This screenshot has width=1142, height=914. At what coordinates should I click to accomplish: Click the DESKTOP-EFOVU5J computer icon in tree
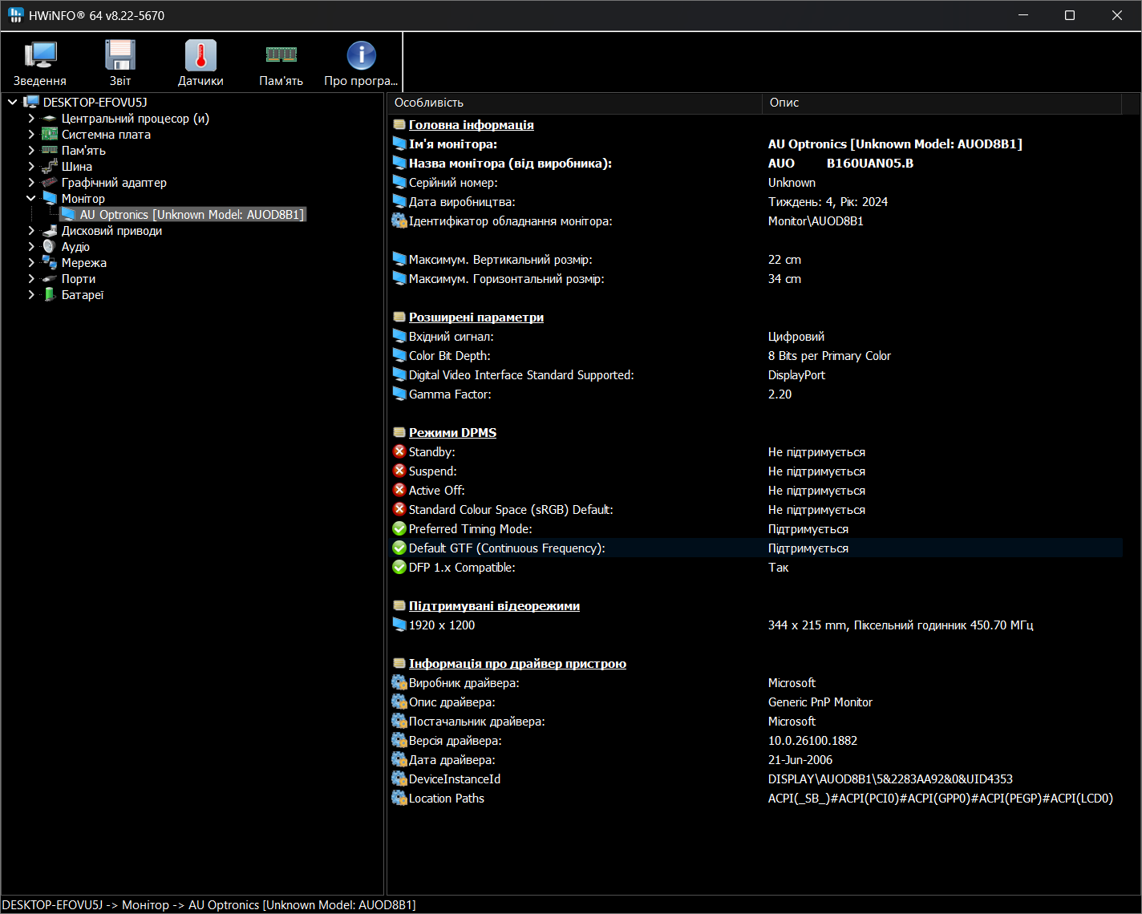[31, 102]
